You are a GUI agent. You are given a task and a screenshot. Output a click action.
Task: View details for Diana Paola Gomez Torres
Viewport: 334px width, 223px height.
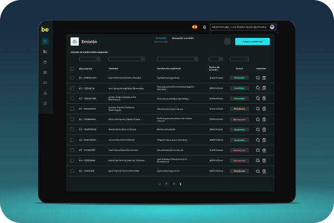(258, 130)
